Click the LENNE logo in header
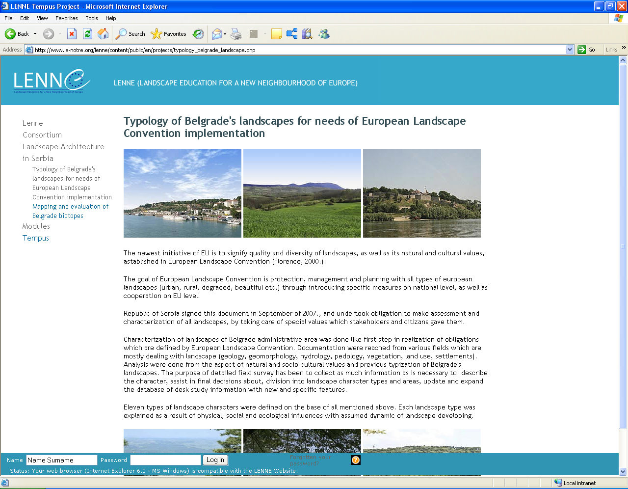The height and width of the screenshot is (489, 628). click(52, 81)
